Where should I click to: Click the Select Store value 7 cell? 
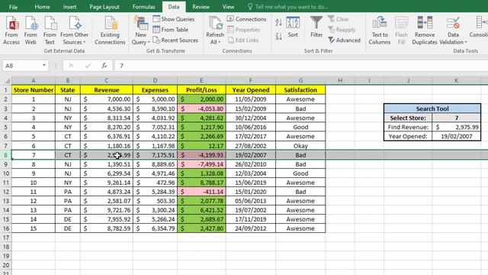point(456,118)
